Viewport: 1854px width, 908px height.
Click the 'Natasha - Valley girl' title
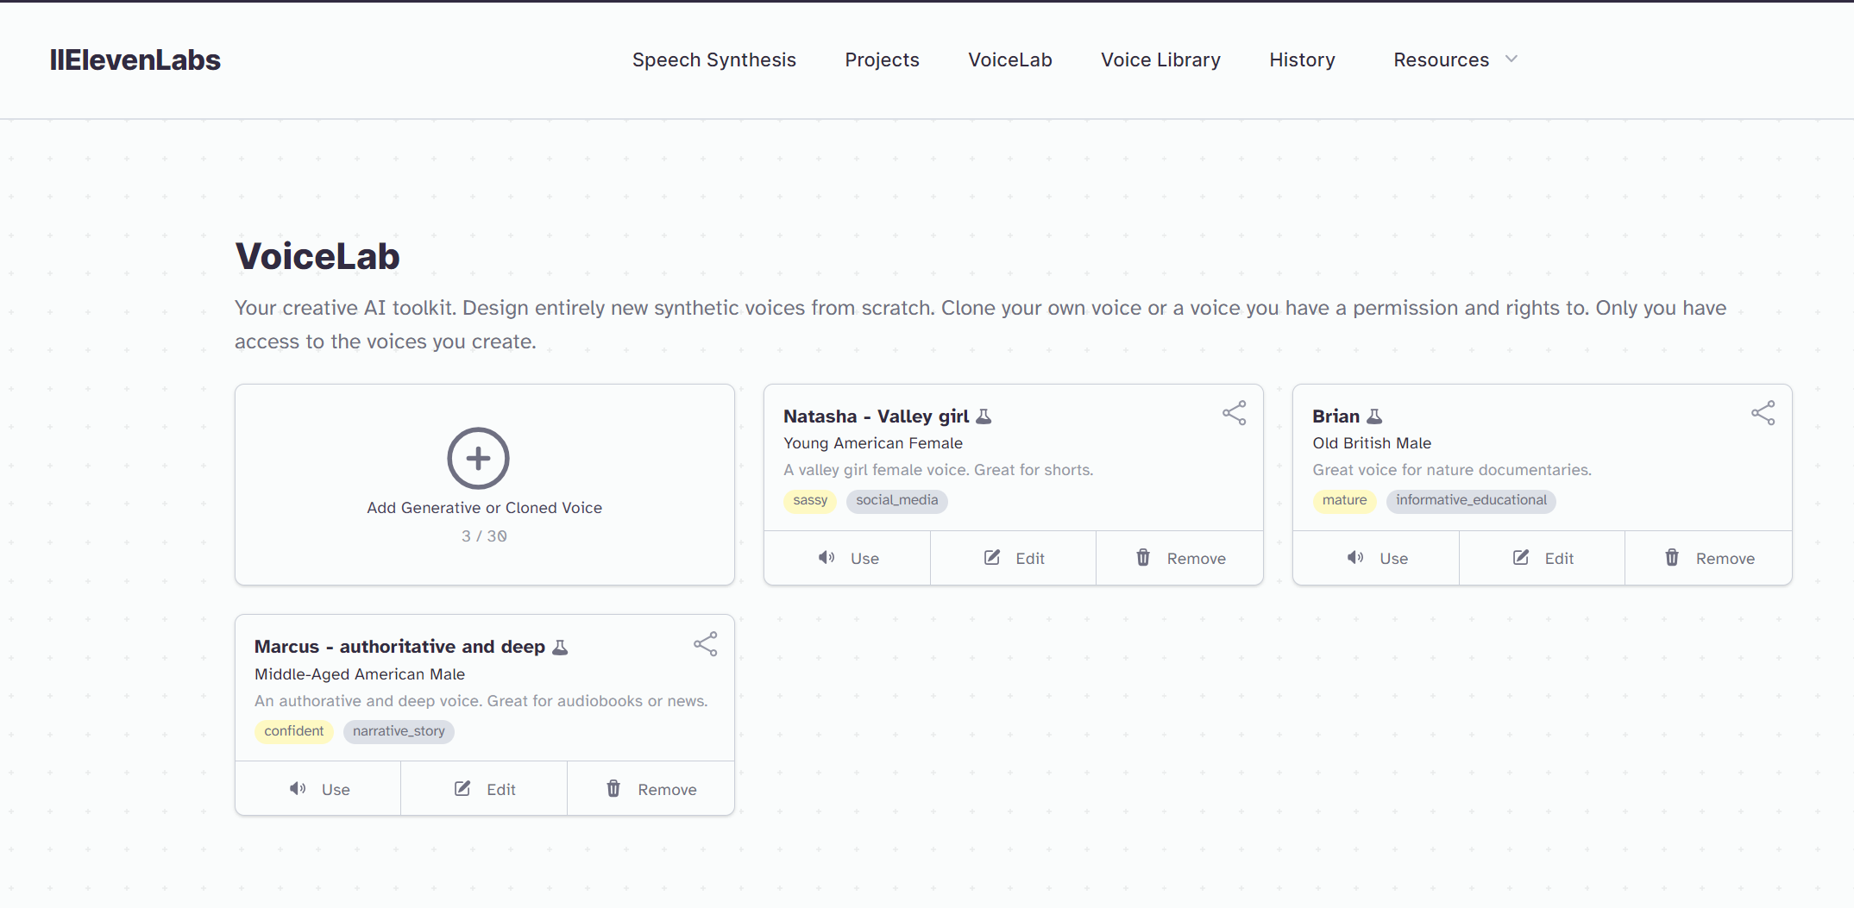pyautogui.click(x=876, y=416)
